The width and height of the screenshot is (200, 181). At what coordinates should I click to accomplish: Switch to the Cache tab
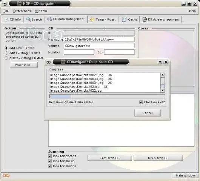[x=129, y=20]
